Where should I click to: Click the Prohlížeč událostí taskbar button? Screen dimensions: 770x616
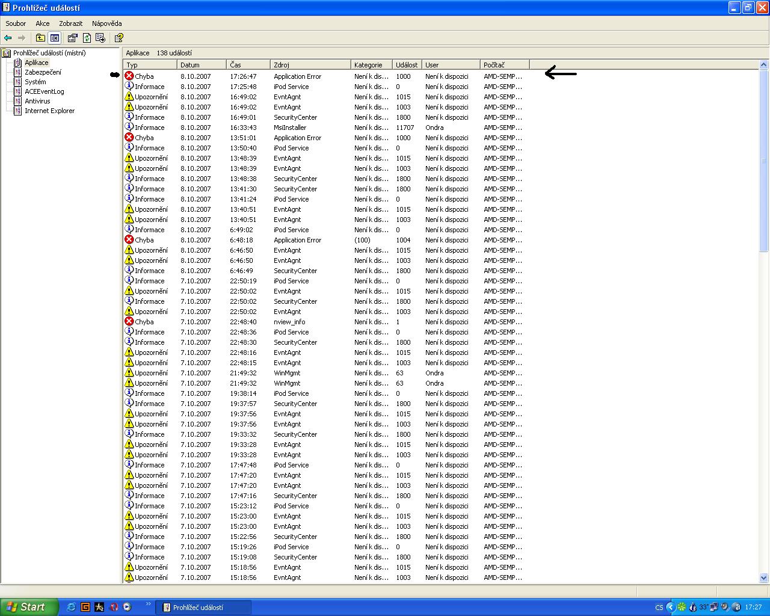click(203, 608)
